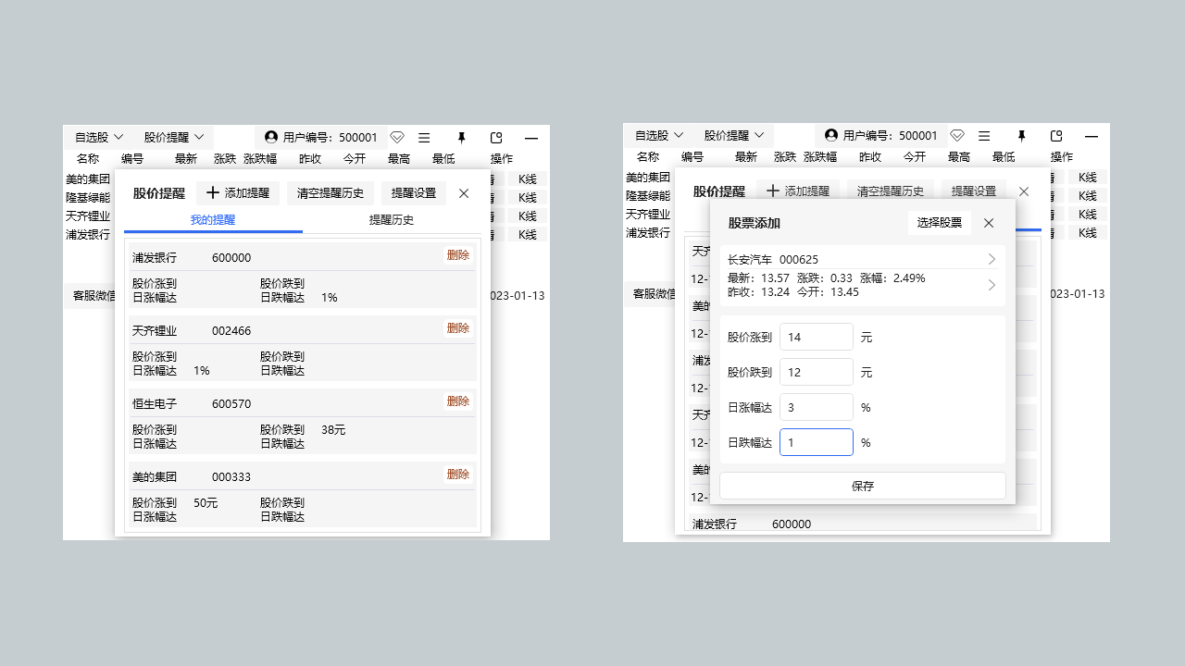This screenshot has height=666, width=1185.
Task: Open K线 for 浦发银行 row
Action: pos(526,234)
